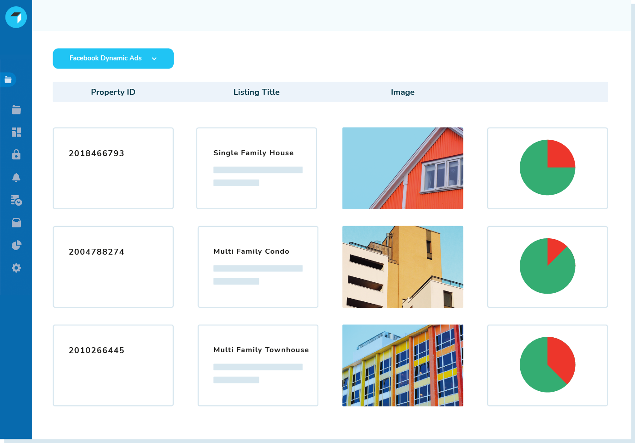View the yellow condo building image
Viewport: 635px width, 443px height.
403,267
